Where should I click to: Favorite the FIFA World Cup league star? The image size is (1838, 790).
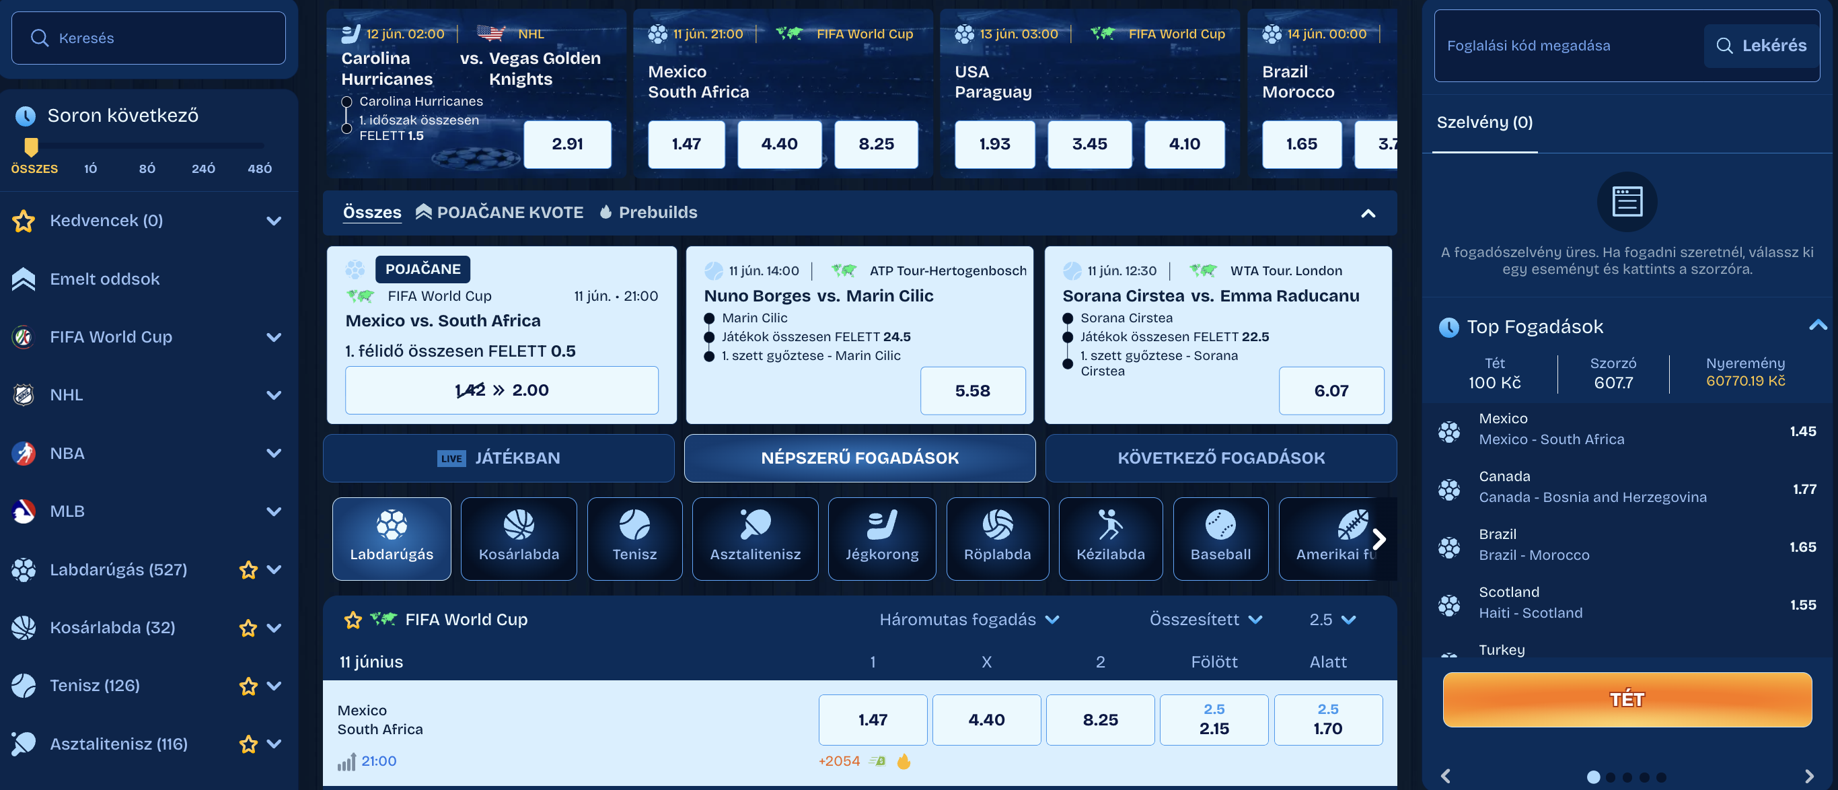click(353, 620)
